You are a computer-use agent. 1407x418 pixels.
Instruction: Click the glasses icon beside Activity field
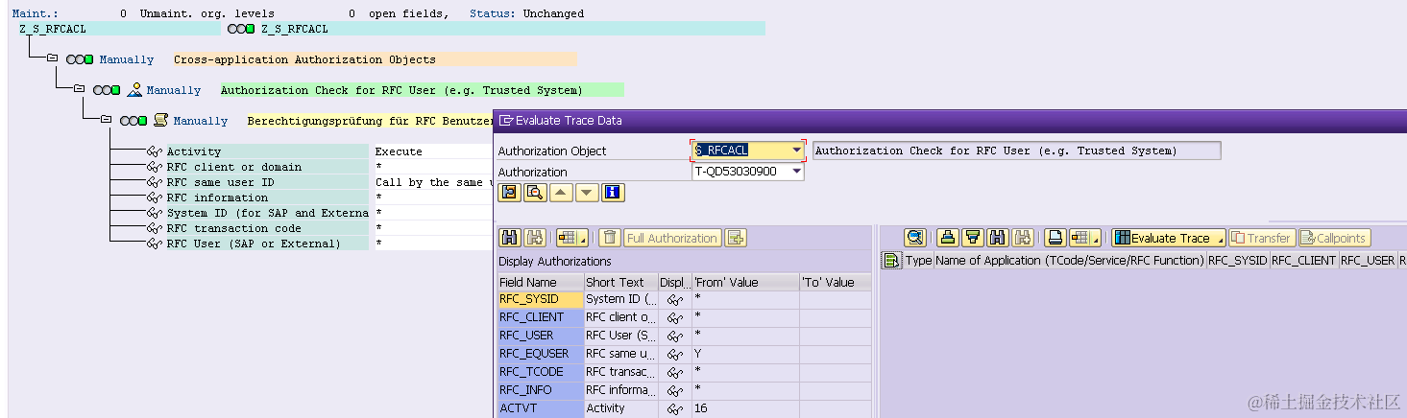pyautogui.click(x=154, y=151)
